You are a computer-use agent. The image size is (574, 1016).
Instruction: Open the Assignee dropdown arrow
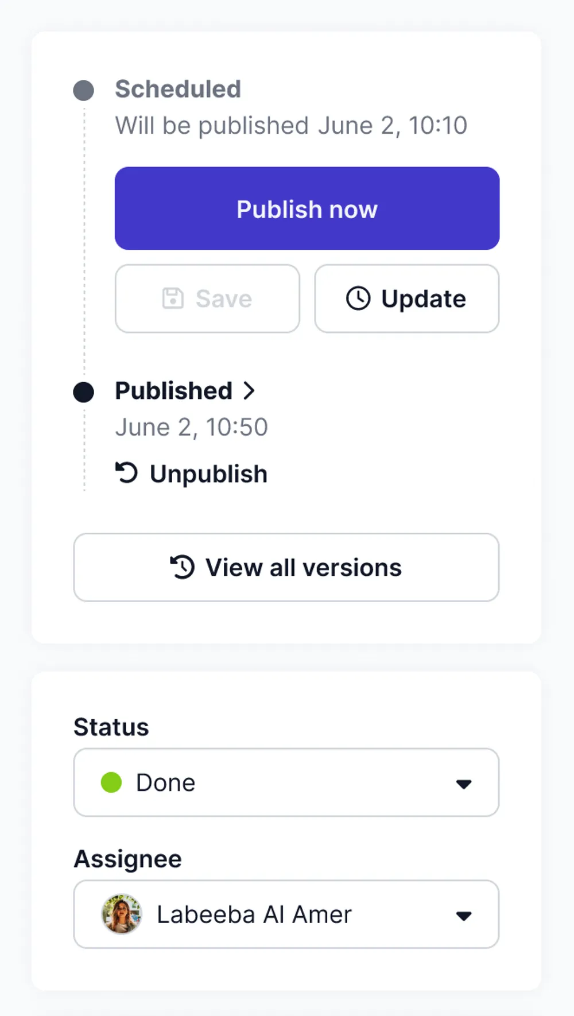[463, 916]
